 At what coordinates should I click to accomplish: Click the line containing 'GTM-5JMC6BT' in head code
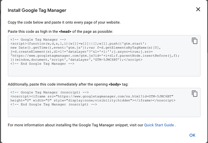[76, 60]
